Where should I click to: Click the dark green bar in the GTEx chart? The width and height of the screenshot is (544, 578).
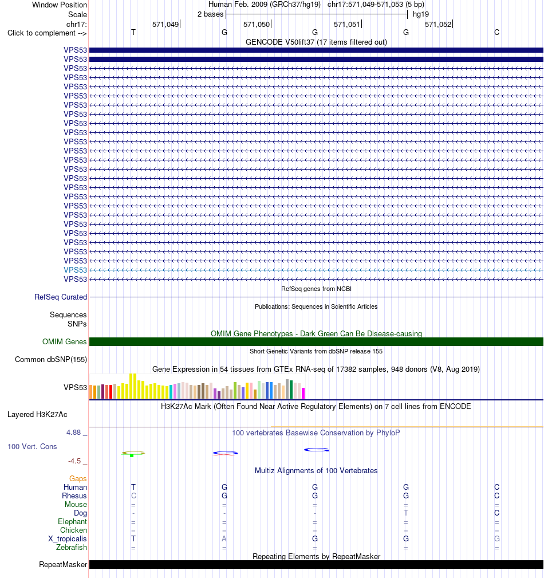291,390
